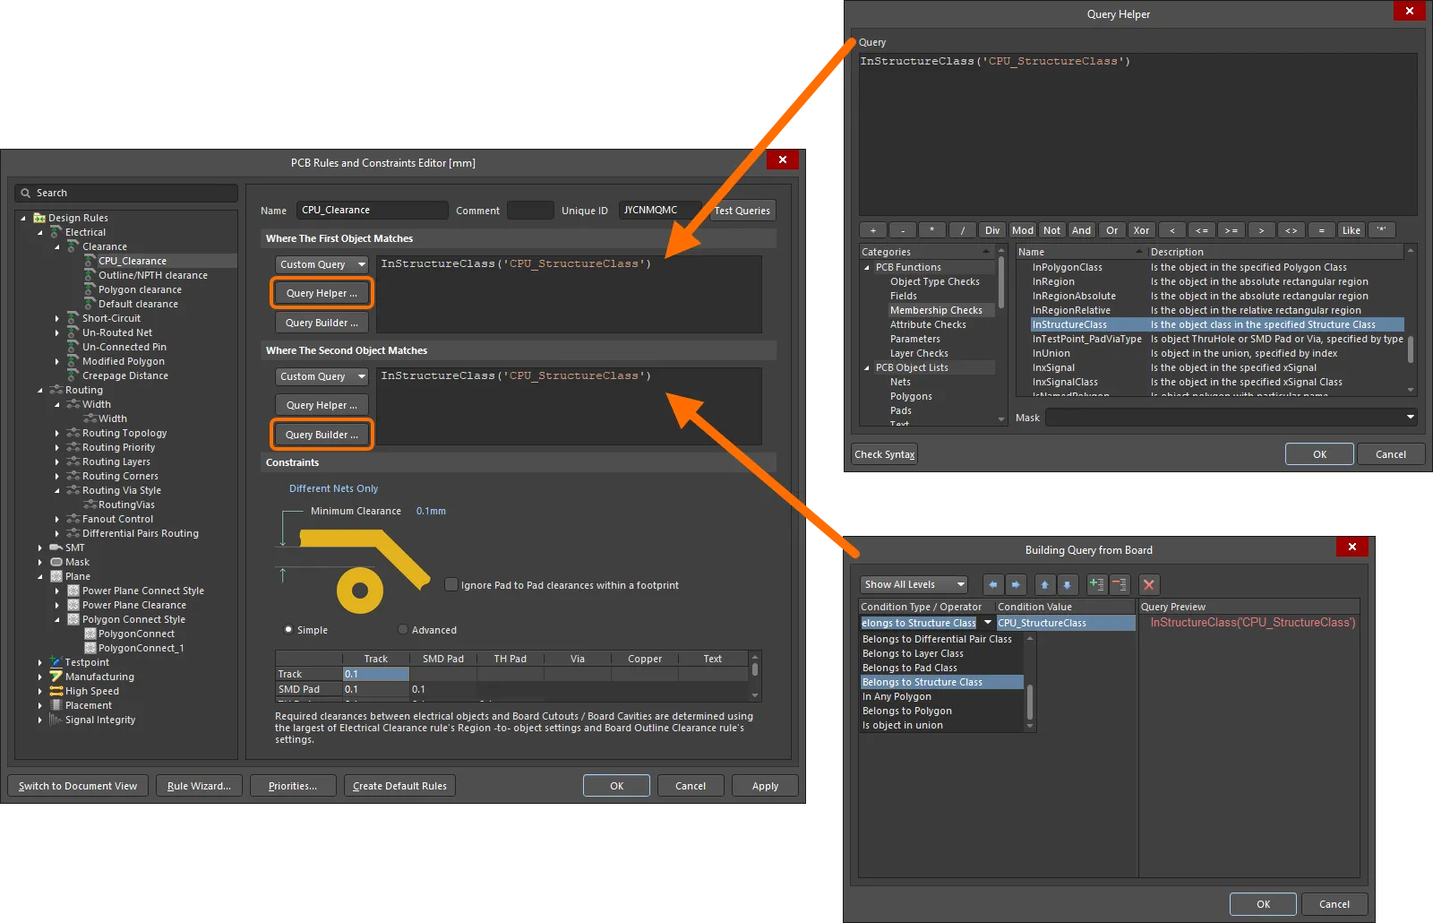Click the Testpoint category icon
Screen dimensions: 1433x923
[x=56, y=662]
